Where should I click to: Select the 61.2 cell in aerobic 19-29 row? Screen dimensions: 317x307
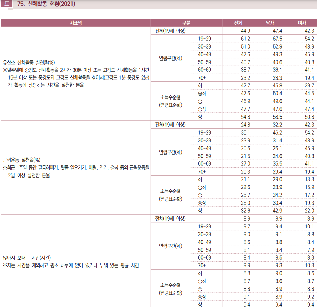(x=246, y=39)
